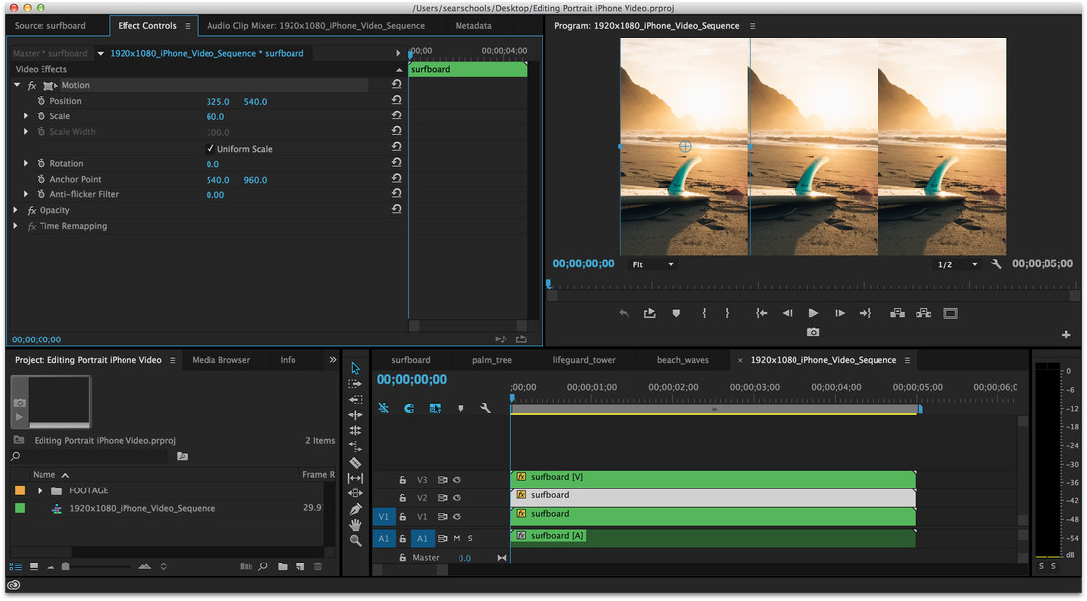This screenshot has height=601, width=1087.
Task: Select the Pen tool in tools panel
Action: pyautogui.click(x=356, y=509)
